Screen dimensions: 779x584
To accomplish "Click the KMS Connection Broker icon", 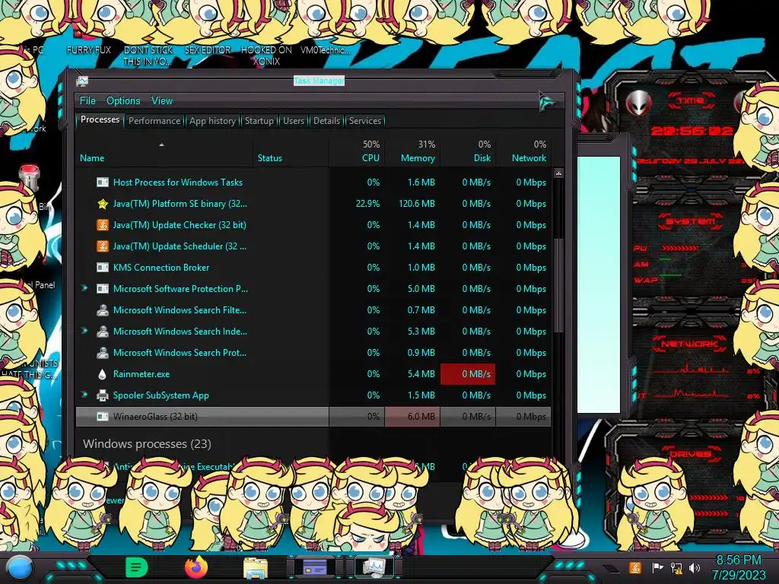I will pos(103,268).
